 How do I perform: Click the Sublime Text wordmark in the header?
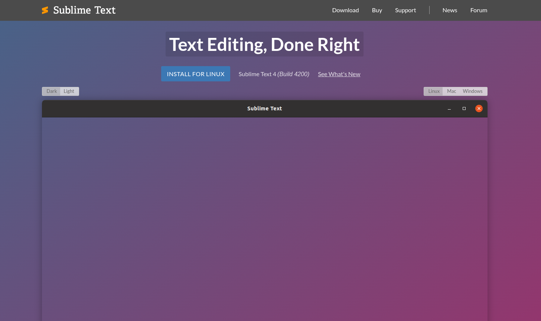pos(85,10)
